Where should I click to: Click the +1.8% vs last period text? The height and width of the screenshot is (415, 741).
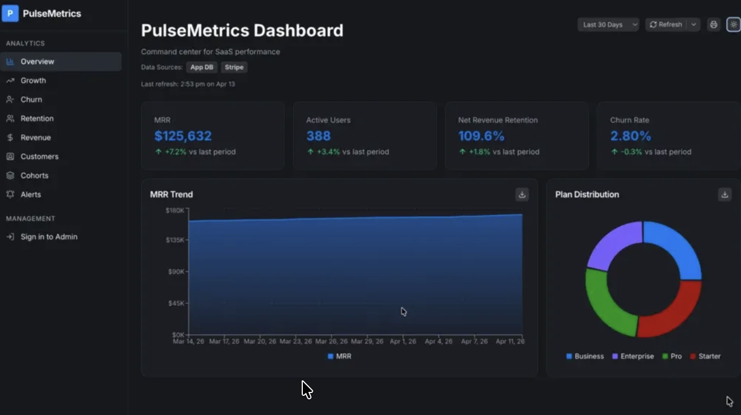[499, 152]
